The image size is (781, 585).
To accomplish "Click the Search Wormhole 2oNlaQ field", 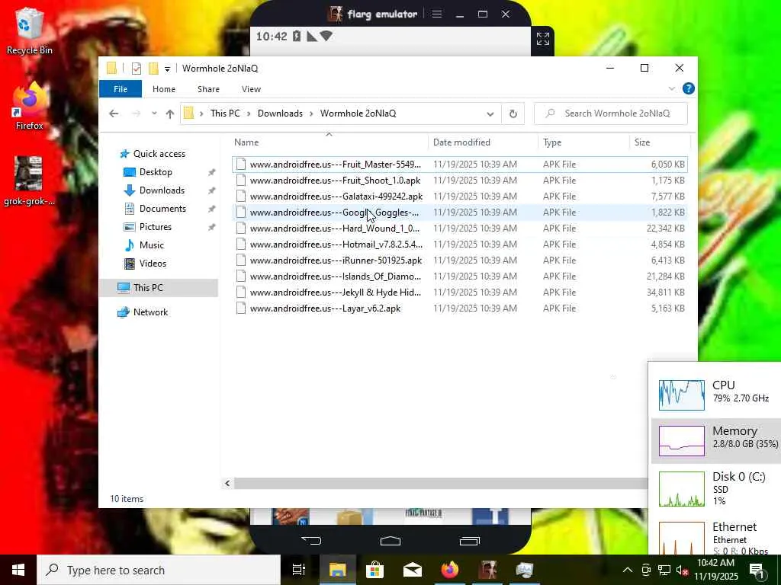I will [611, 113].
